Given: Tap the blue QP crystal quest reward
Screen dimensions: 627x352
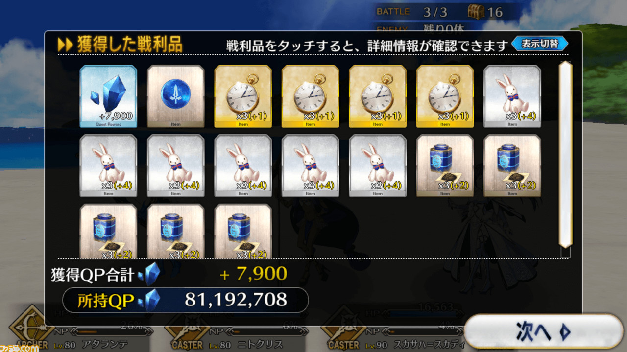Looking at the screenshot, I should (x=108, y=96).
